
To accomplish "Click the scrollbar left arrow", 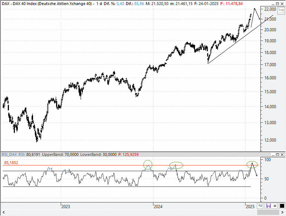I will (3, 212).
